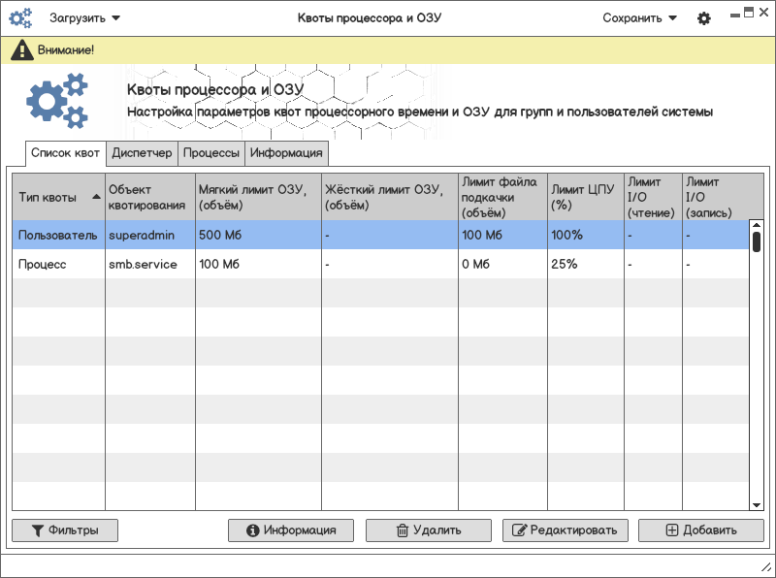This screenshot has height=578, width=776.
Task: Click the app gears logo at top-left
Action: 20,18
